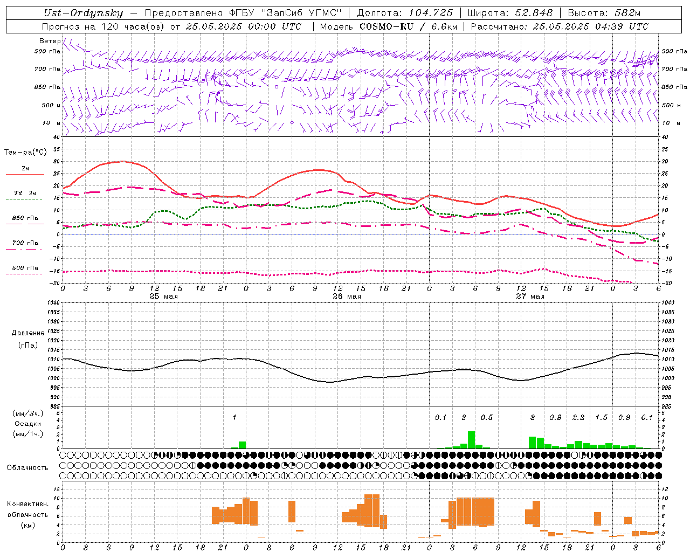Click the 'Облачность' cloud cover label
Image resolution: width=690 pixels, height=552 pixels.
coord(27,468)
